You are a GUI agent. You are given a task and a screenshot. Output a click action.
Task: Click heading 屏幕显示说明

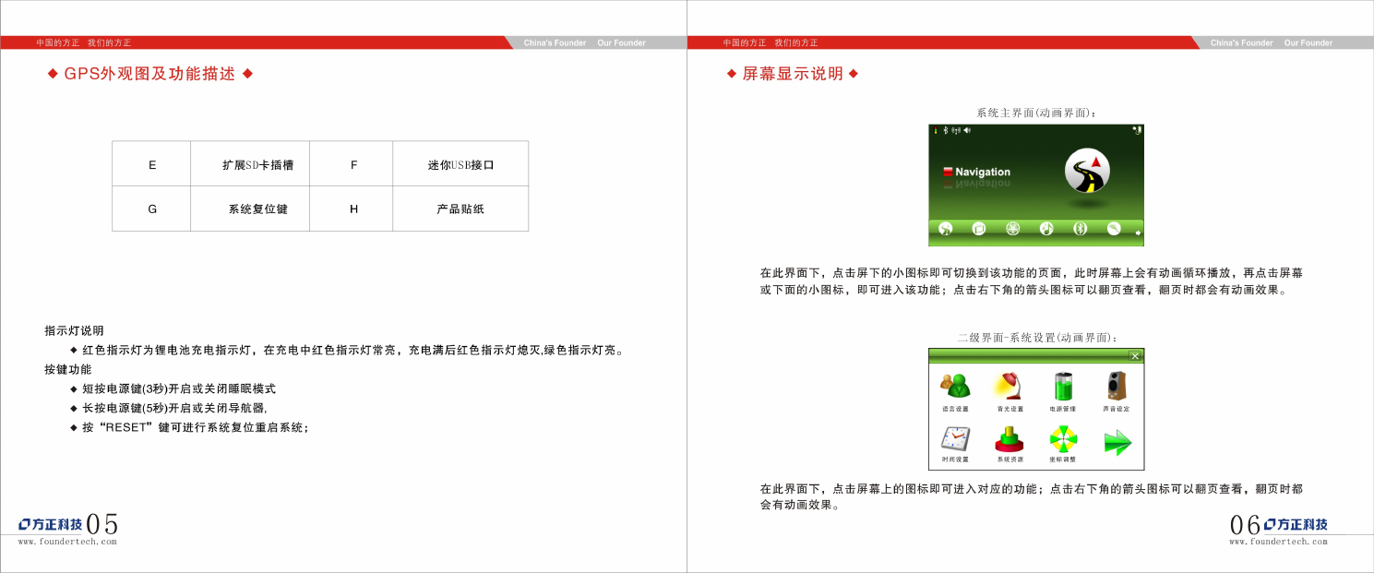pyautogui.click(x=793, y=74)
